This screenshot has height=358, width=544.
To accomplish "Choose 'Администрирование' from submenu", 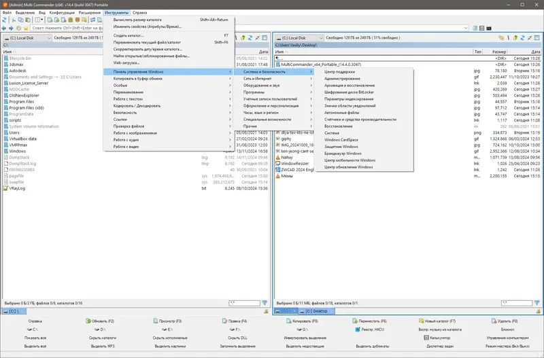I will point(364,79).
